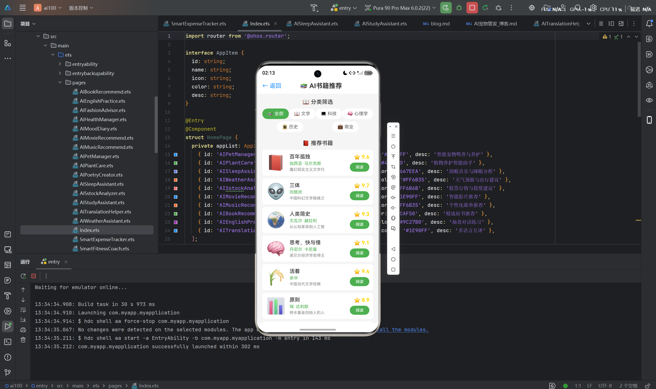
Task: Open the ai100 project dropdown
Action: click(48, 8)
